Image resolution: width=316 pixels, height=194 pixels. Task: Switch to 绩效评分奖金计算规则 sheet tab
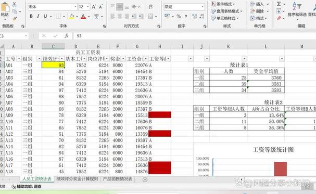(x=77, y=179)
